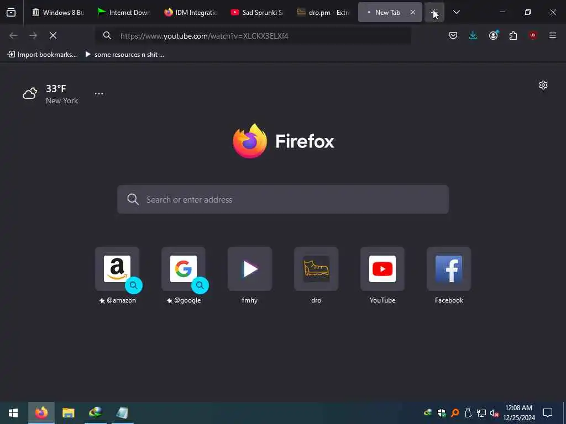
Task: Switch to the IDM Integratic tab
Action: 190,12
